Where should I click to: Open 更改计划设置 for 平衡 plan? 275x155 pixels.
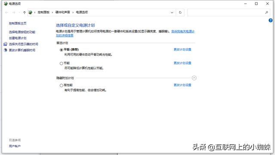(182, 49)
